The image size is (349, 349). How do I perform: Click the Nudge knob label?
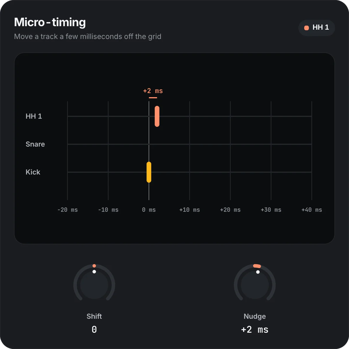(x=255, y=316)
